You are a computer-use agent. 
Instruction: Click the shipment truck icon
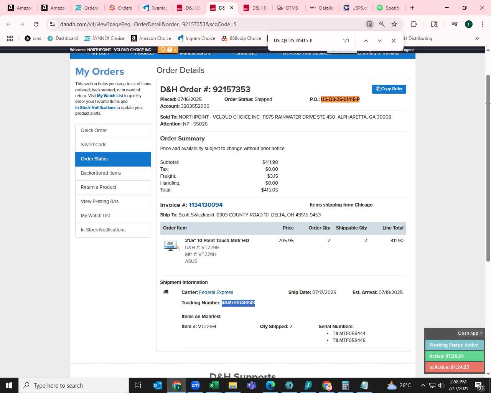coord(166,292)
